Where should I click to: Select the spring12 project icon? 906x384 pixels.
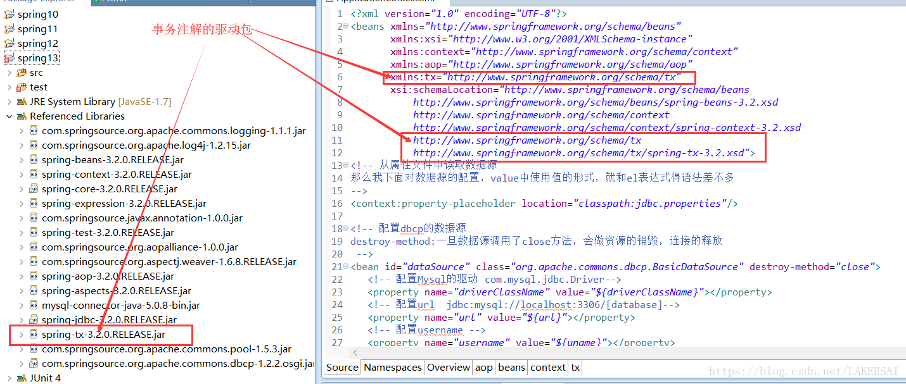[10, 44]
